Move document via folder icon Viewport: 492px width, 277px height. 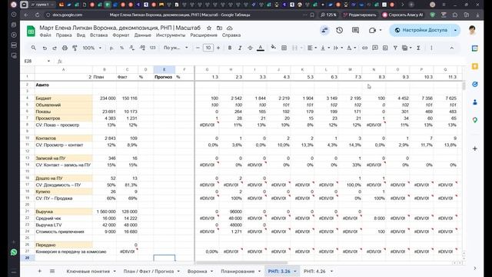tap(219, 28)
